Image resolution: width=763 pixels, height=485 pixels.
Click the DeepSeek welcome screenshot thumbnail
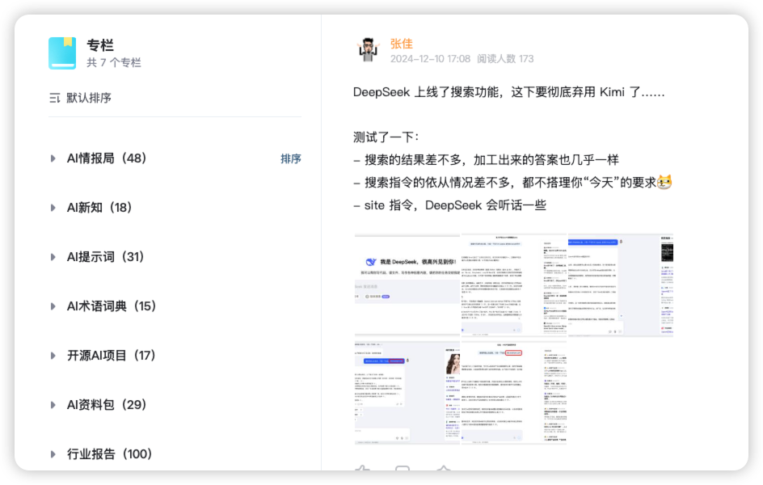[406, 284]
